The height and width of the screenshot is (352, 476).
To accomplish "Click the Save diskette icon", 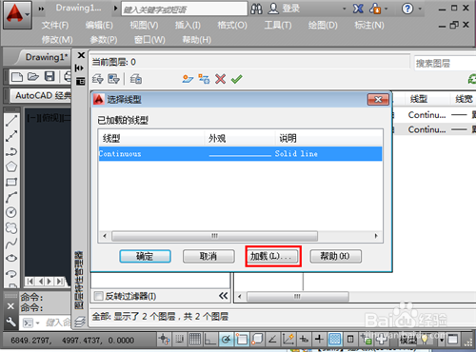I will pyautogui.click(x=50, y=76).
